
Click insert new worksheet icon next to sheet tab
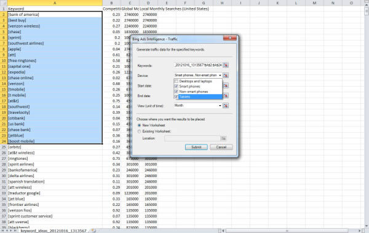coord(93,231)
